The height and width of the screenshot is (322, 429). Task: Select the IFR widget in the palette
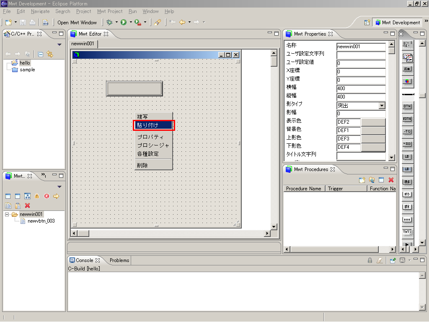coord(407,207)
